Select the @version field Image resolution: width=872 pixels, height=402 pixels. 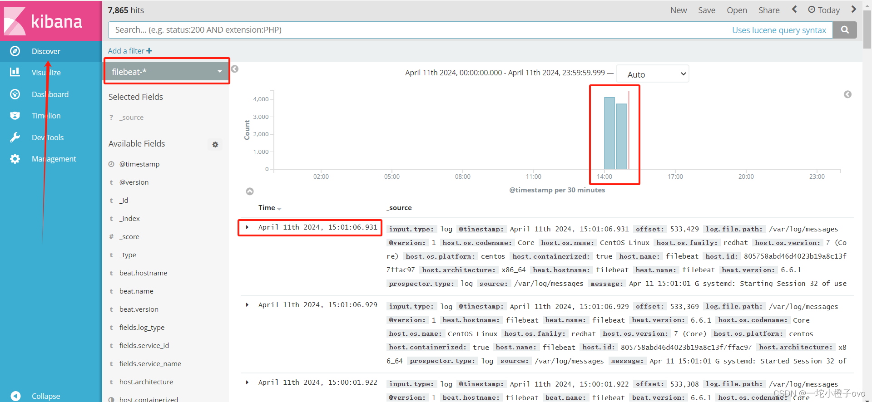coord(134,182)
